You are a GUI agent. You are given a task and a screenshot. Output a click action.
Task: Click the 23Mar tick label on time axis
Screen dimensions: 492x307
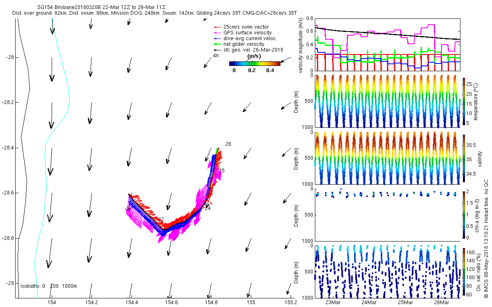333,302
